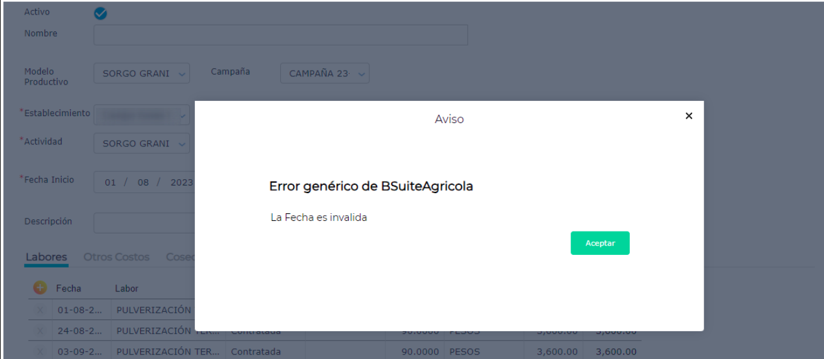Delete the 03-09-2... labor row
Image resolution: width=824 pixels, height=359 pixels.
40,351
